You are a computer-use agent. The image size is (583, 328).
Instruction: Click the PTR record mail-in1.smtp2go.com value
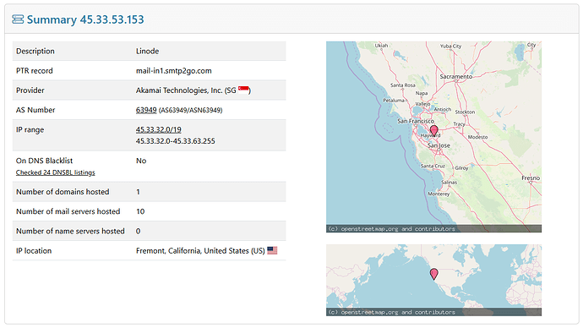174,71
